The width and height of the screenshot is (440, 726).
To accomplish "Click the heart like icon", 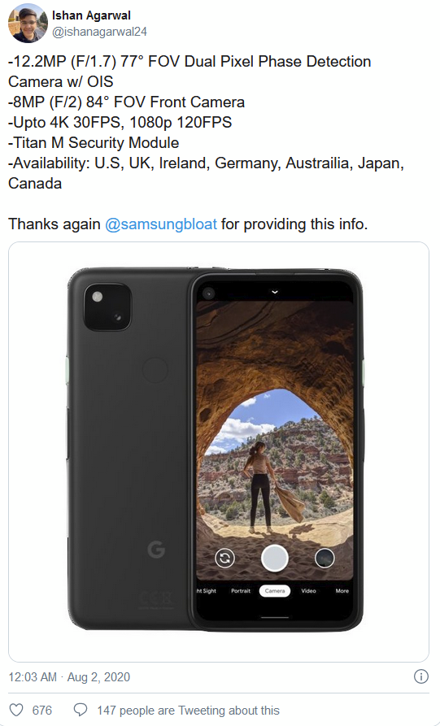I will (x=16, y=710).
